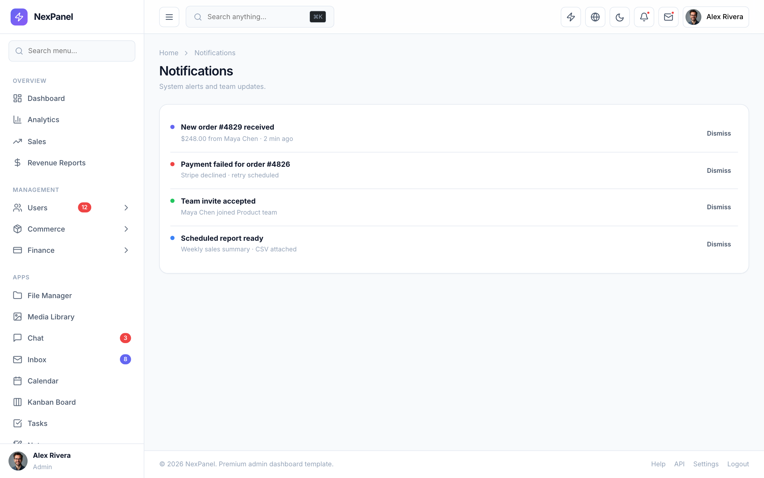
Task: Open the mail envelope icon in header
Action: click(668, 17)
